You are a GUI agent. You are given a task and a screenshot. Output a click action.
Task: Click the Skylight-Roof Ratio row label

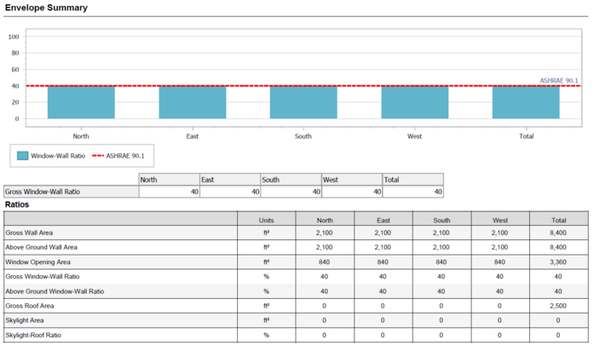coord(33,335)
